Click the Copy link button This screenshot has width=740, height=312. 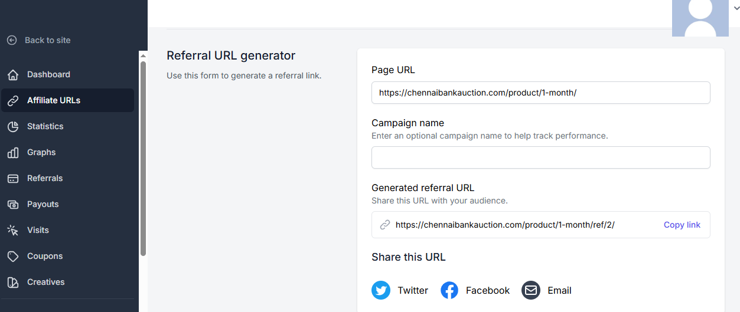(682, 225)
